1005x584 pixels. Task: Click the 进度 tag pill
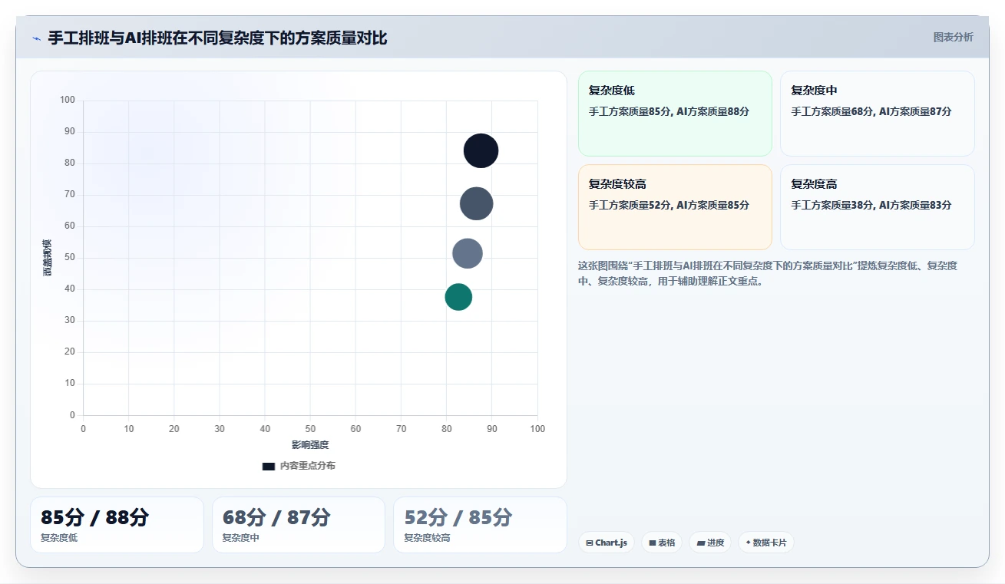click(710, 543)
